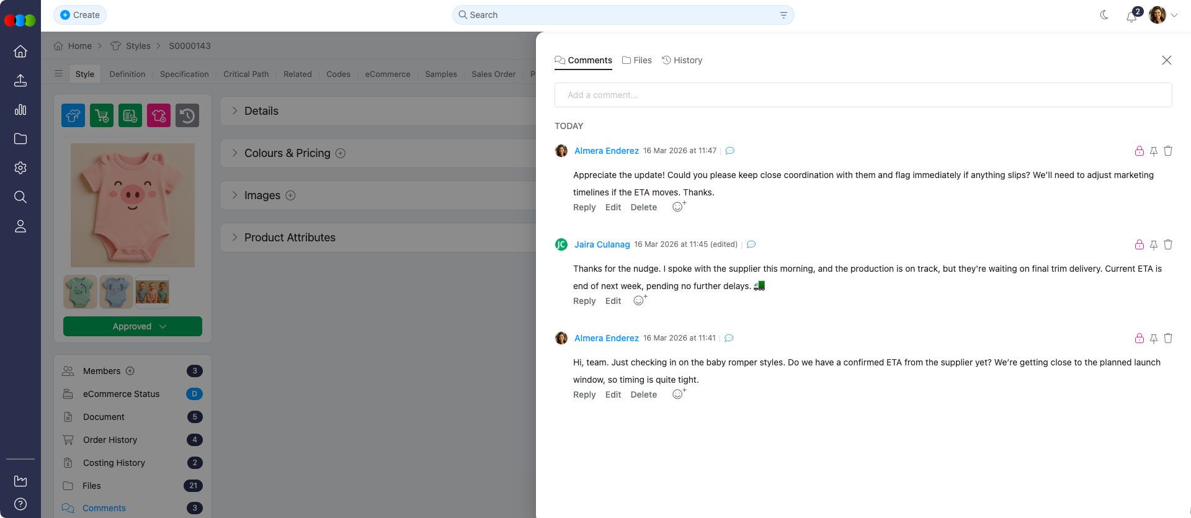The height and width of the screenshot is (518, 1191).
Task: Open the Critical Path tab
Action: tap(246, 74)
